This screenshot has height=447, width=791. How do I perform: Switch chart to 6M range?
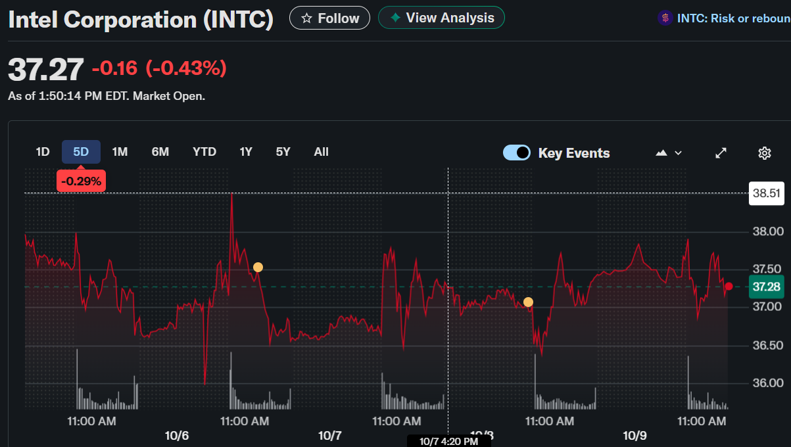coord(160,152)
